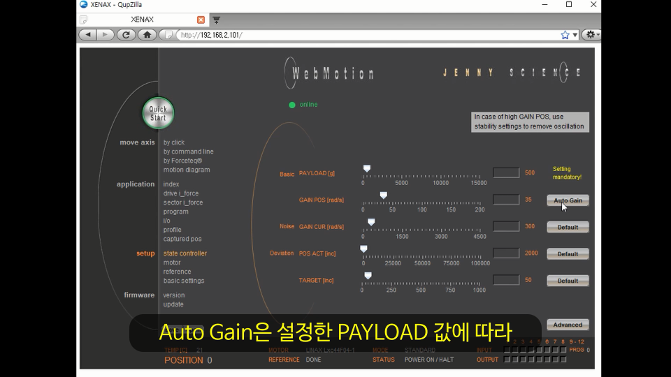Open firmware 'version' page
671x377 pixels.
(x=174, y=295)
